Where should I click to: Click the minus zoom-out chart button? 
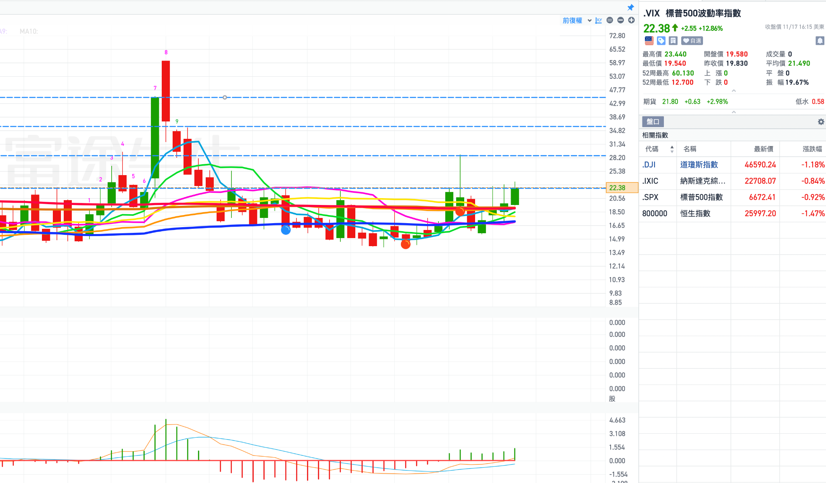point(621,20)
